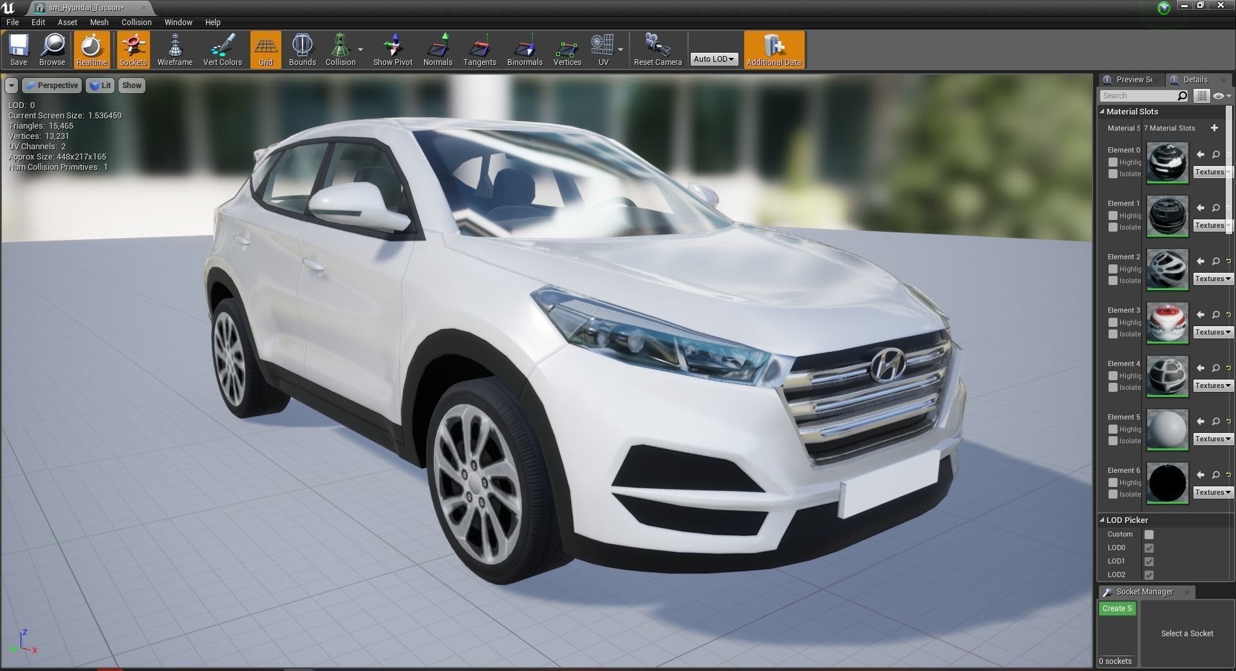
Task: Open viewport options arrow menu
Action: [x=12, y=86]
